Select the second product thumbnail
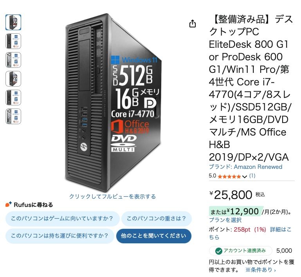 coord(13,41)
